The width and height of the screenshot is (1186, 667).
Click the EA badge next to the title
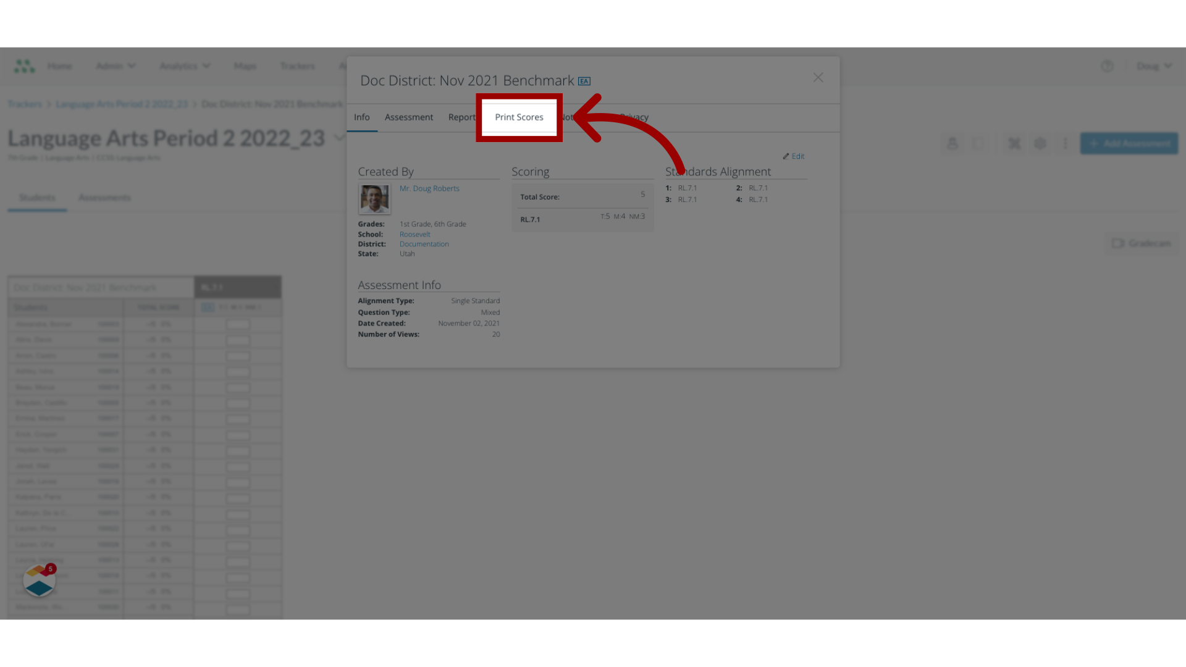coord(584,81)
